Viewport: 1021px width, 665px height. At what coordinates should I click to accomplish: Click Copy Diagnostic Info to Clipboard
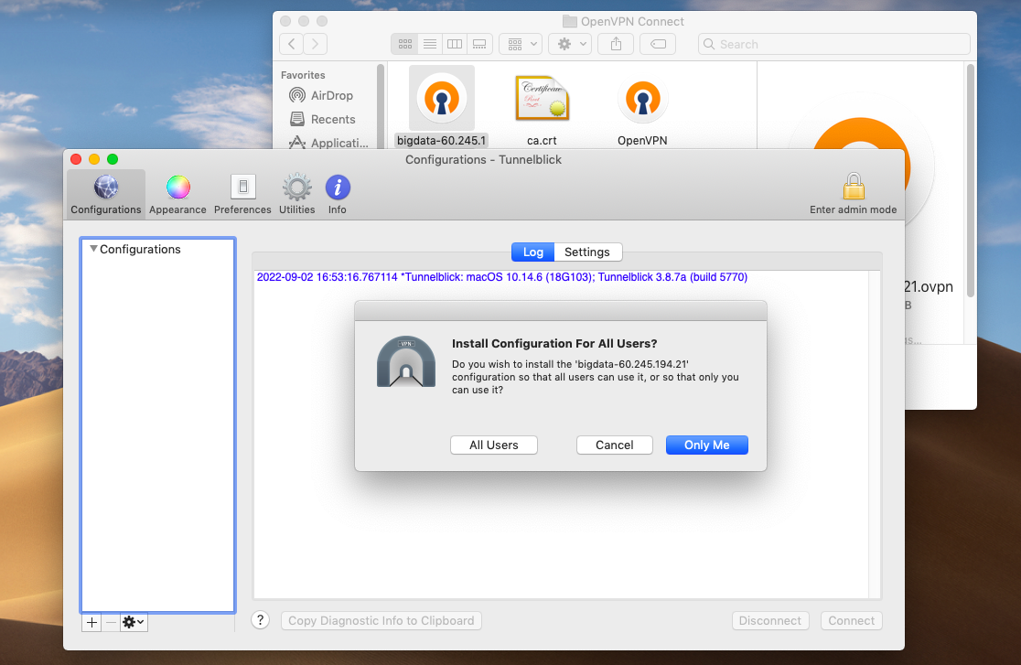click(x=382, y=621)
